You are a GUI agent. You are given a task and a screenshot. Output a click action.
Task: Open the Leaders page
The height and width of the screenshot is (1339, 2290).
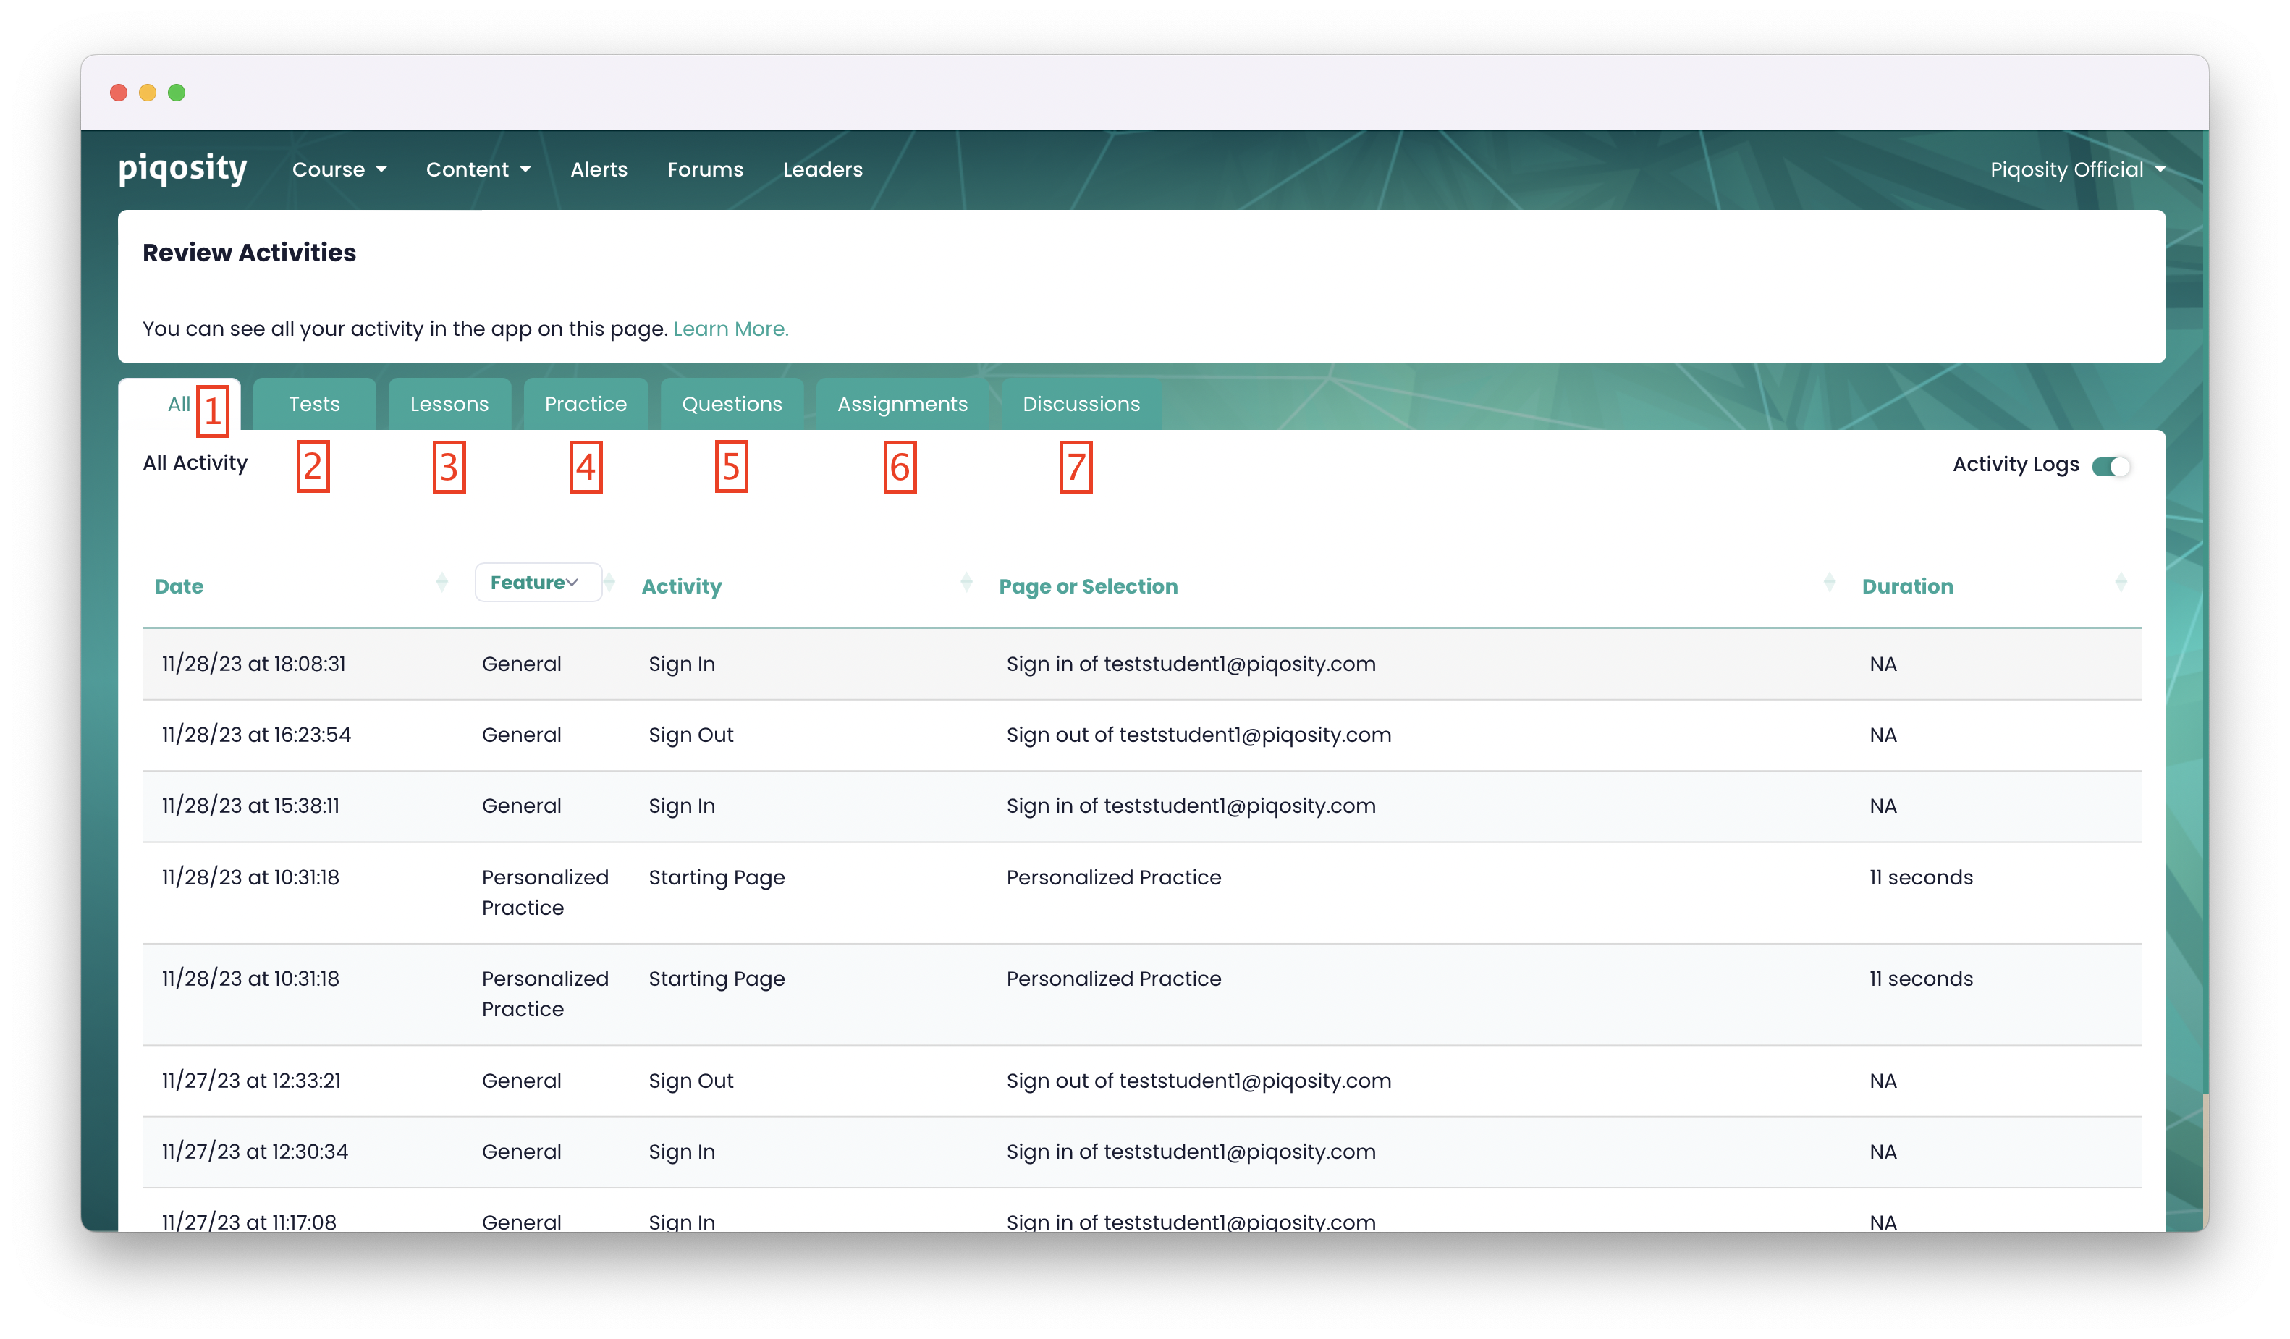pyautogui.click(x=822, y=170)
